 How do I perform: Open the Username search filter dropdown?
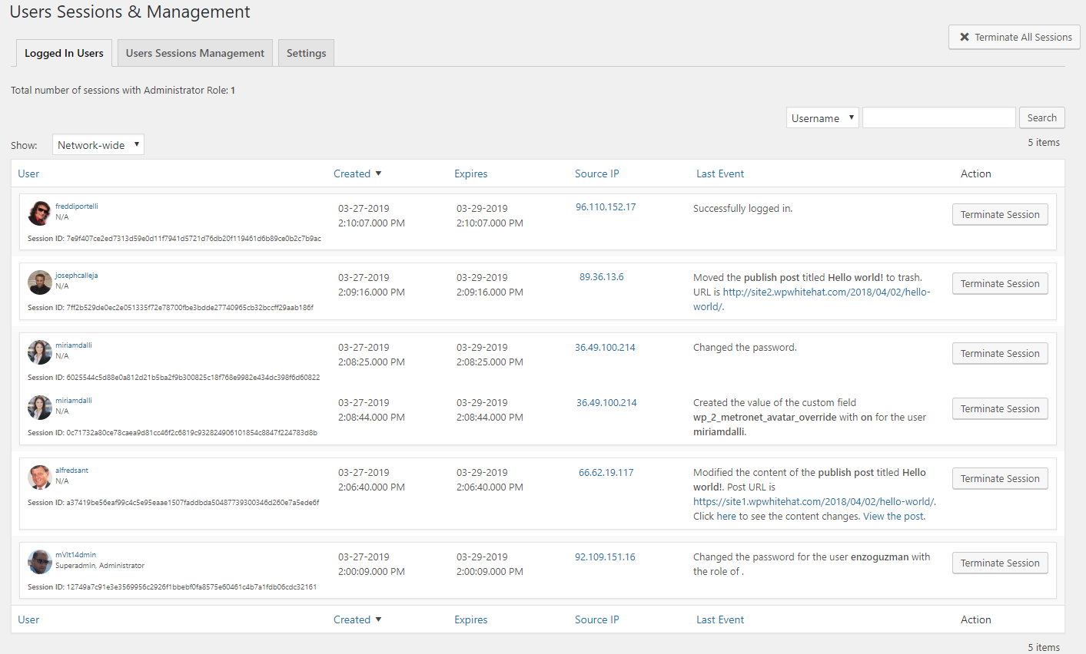822,118
